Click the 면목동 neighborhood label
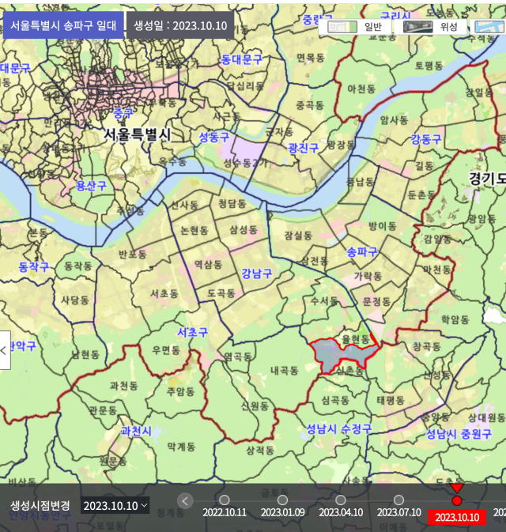 click(x=311, y=58)
